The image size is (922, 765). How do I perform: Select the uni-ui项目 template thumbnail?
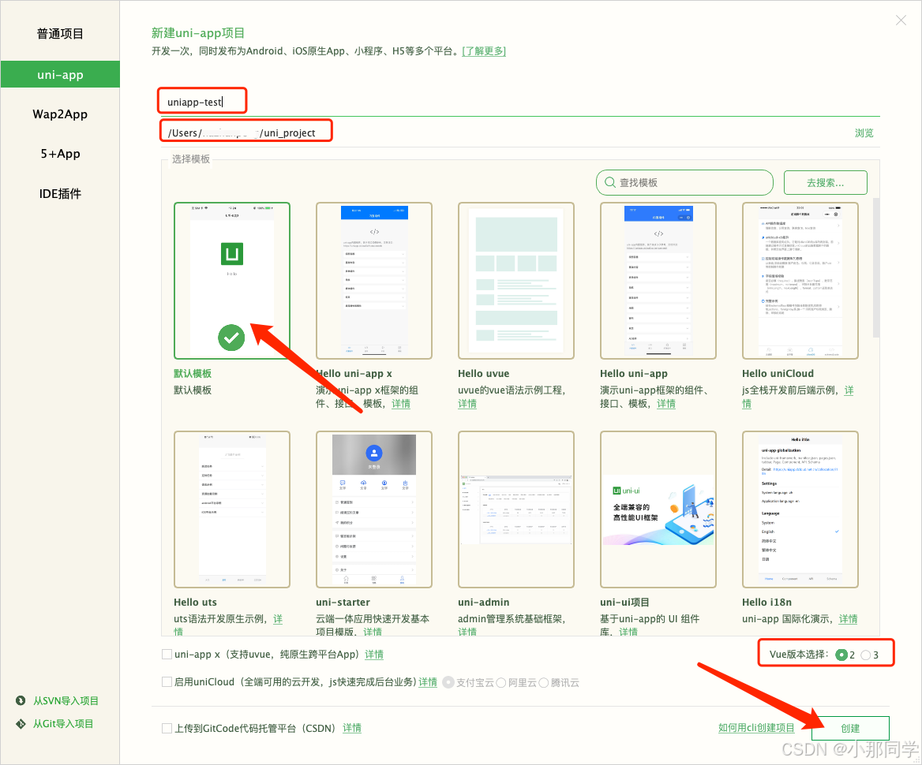tap(658, 509)
